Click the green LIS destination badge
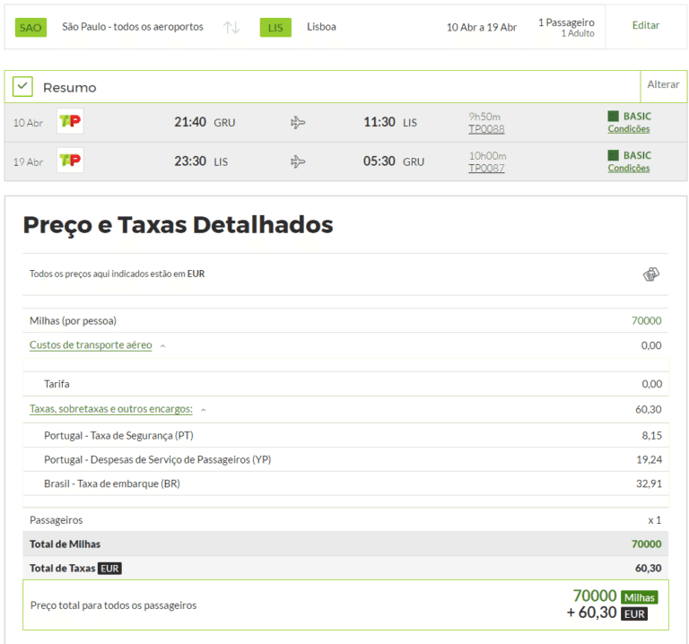The width and height of the screenshot is (689, 644). [275, 27]
